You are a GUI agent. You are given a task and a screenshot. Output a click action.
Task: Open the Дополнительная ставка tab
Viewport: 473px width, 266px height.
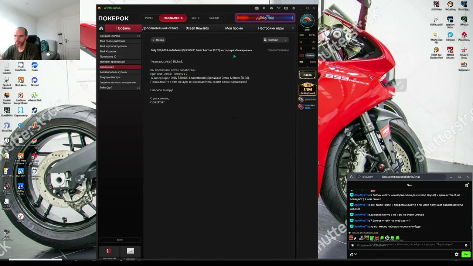160,28
